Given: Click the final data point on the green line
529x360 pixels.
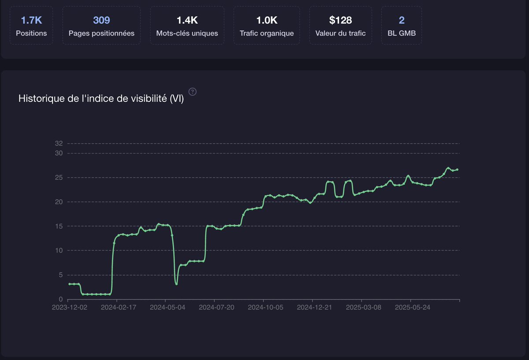Looking at the screenshot, I should click(457, 170).
